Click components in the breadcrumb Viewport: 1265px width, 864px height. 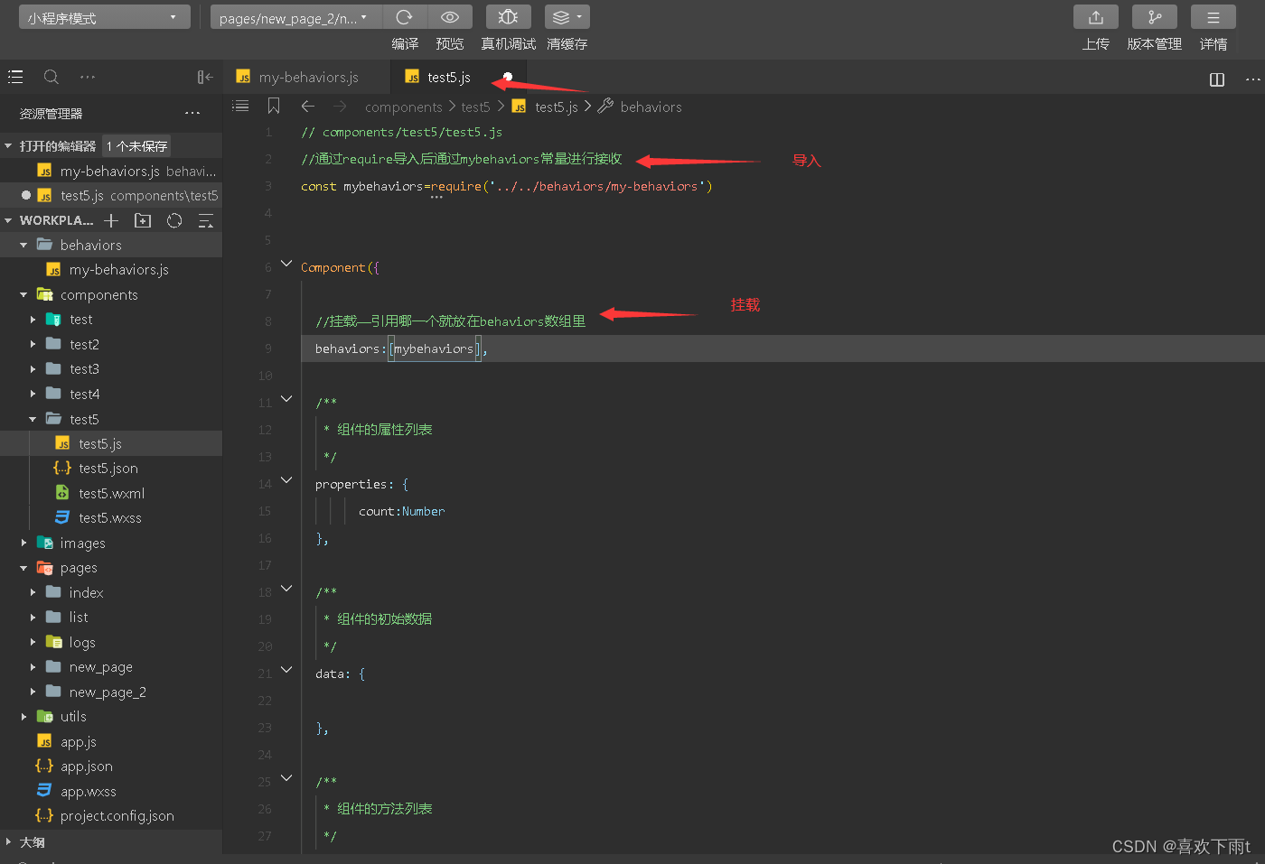pyautogui.click(x=404, y=107)
